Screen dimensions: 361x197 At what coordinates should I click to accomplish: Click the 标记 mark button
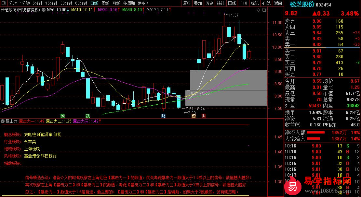tap(255, 3)
